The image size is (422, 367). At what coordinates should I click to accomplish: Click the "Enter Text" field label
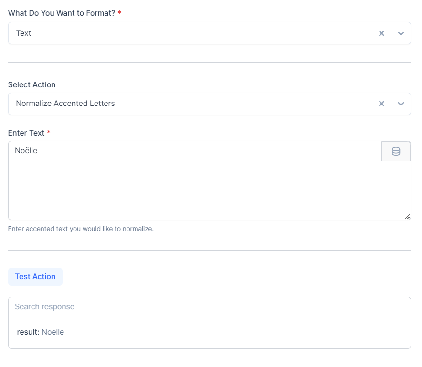pos(26,133)
